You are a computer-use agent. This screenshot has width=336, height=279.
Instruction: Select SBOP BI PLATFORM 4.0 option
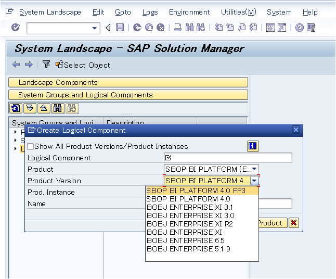click(x=202, y=199)
